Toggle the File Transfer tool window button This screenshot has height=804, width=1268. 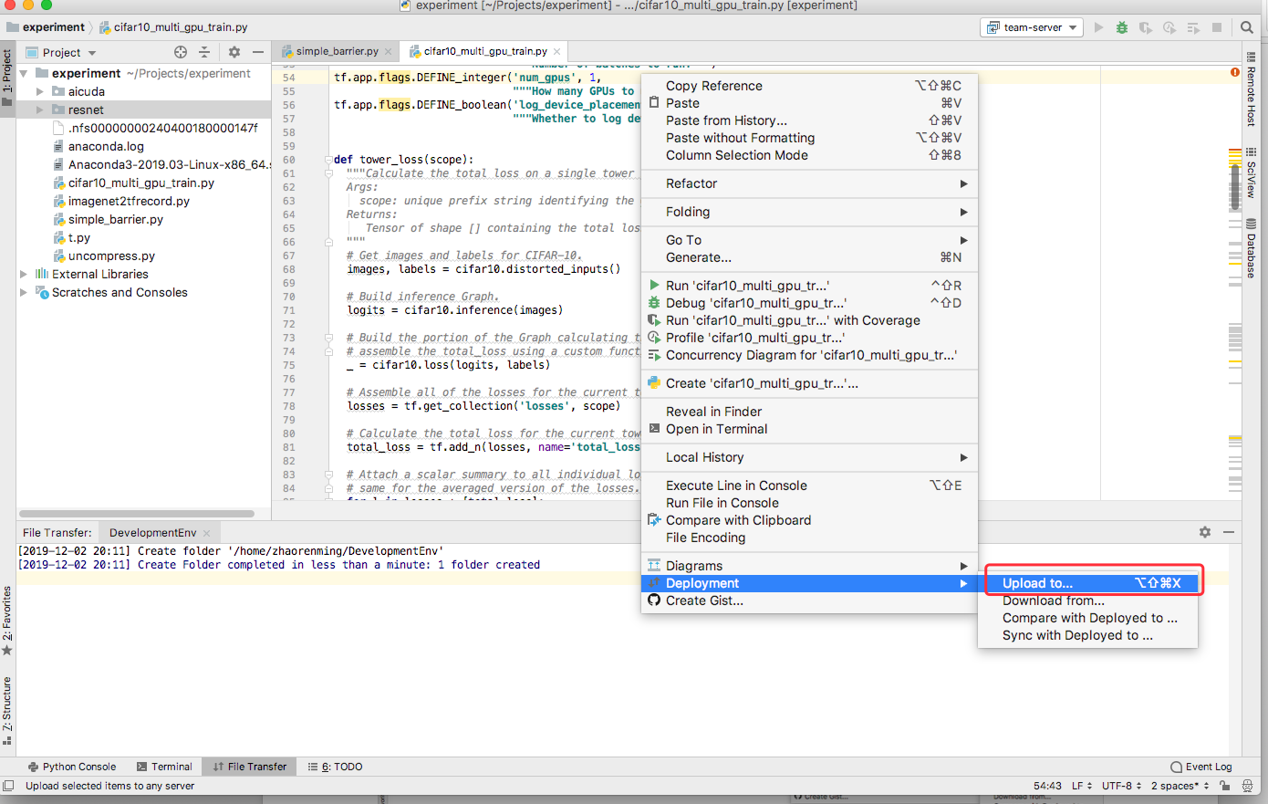pyautogui.click(x=249, y=767)
